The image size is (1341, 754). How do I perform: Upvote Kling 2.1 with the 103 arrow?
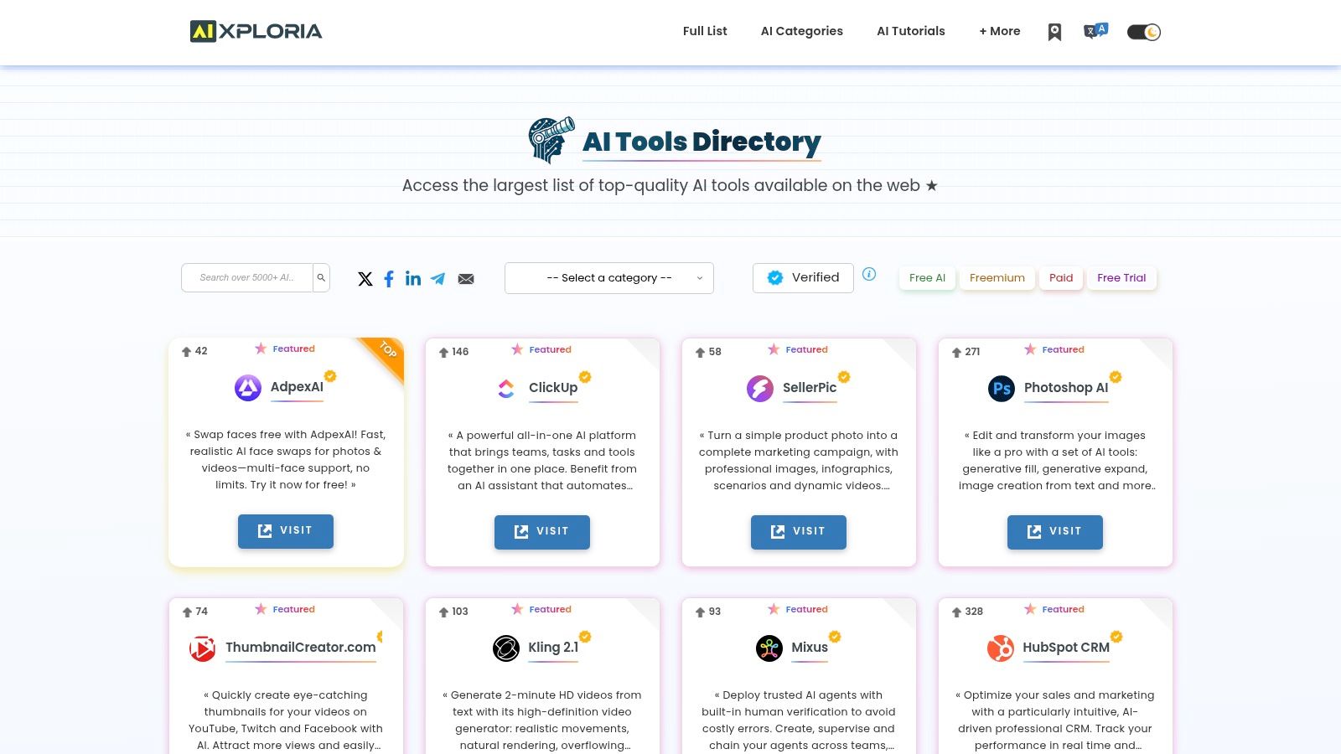click(x=444, y=612)
